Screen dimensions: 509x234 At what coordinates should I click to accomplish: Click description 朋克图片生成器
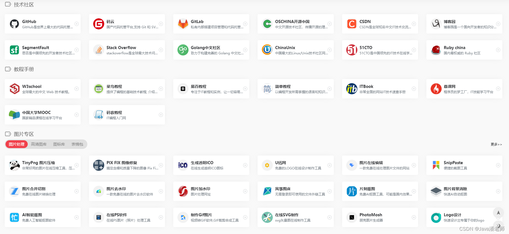pyautogui.click(x=371, y=220)
